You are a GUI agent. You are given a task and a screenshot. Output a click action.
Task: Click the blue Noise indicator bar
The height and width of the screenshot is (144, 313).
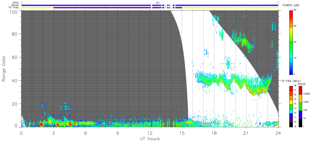(x=150, y=5)
